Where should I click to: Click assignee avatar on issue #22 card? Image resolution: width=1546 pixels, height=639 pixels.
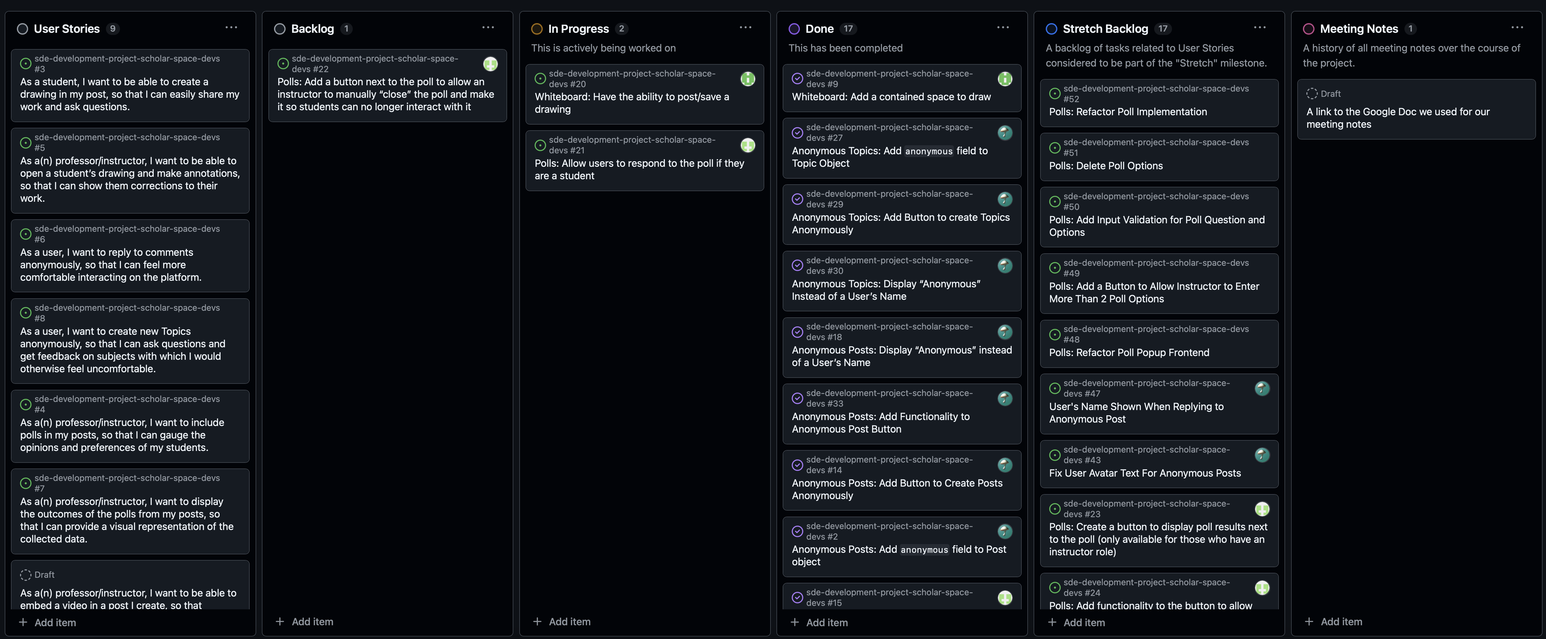pos(490,64)
